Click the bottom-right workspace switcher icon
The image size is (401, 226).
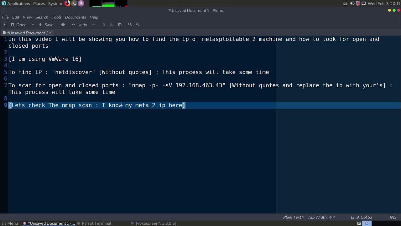(x=367, y=223)
